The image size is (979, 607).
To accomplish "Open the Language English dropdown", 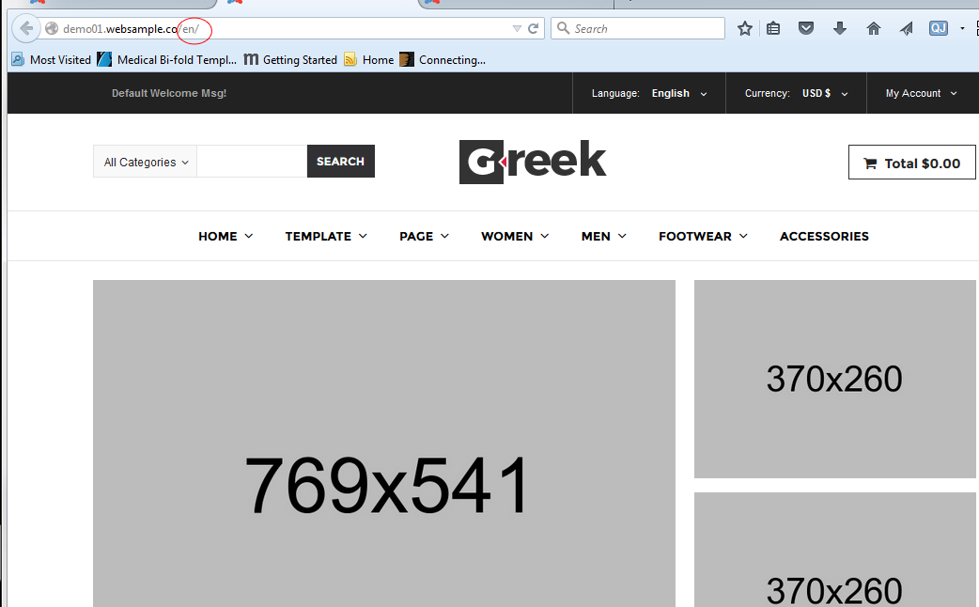I will click(678, 93).
